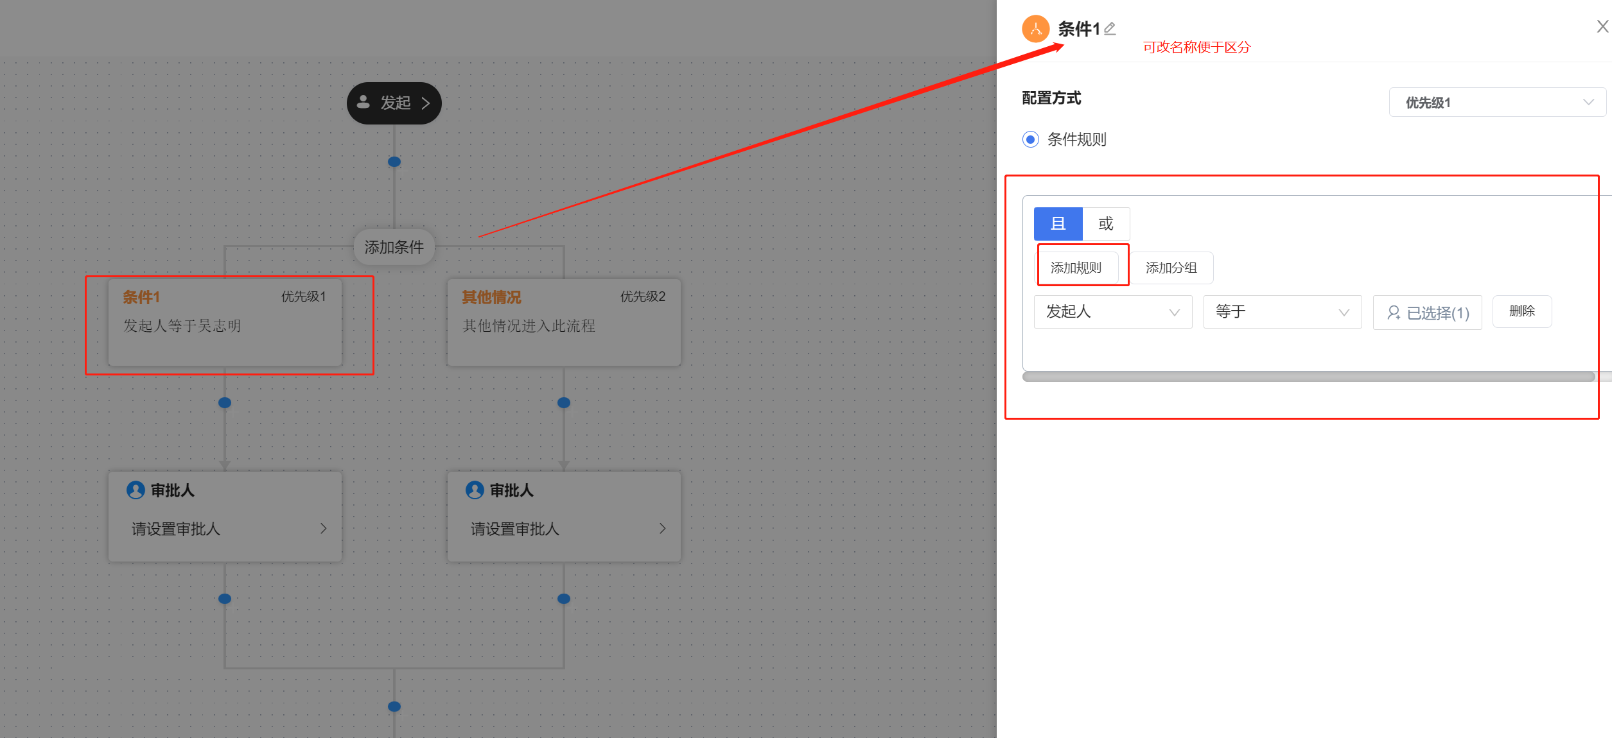
Task: Switch rule logic to 且
Action: pyautogui.click(x=1058, y=224)
